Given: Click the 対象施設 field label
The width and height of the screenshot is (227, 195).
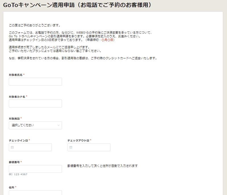Looking at the screenshot, I should [x=14, y=118].
